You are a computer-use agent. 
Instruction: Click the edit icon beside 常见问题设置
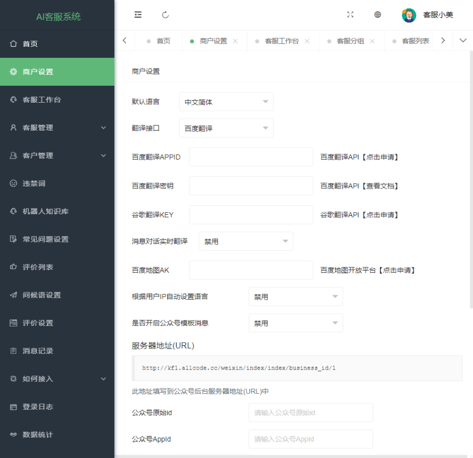(x=13, y=240)
